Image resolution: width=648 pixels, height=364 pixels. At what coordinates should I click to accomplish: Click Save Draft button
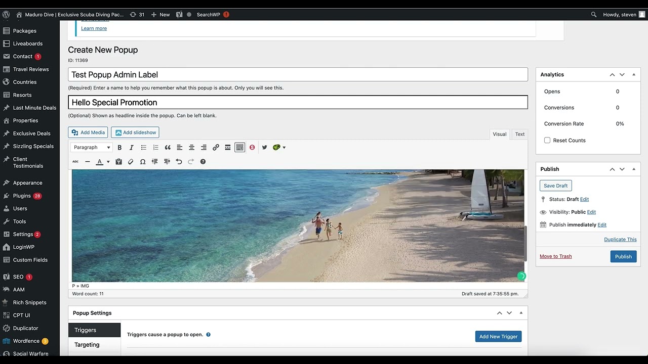[x=555, y=186]
